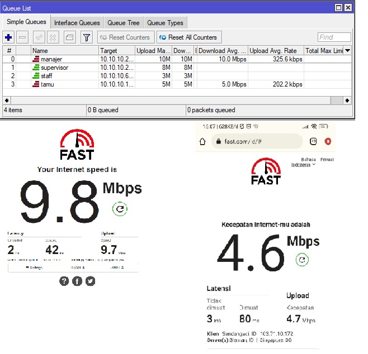Expand the Bahasa Indonesia language dropdown
This screenshot has height=354, width=368.
coord(304,162)
